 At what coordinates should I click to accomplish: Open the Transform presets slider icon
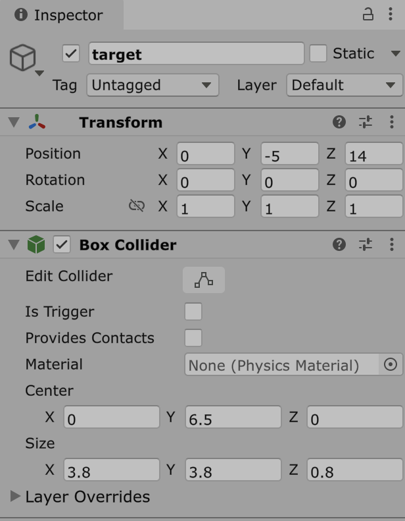[x=366, y=123]
